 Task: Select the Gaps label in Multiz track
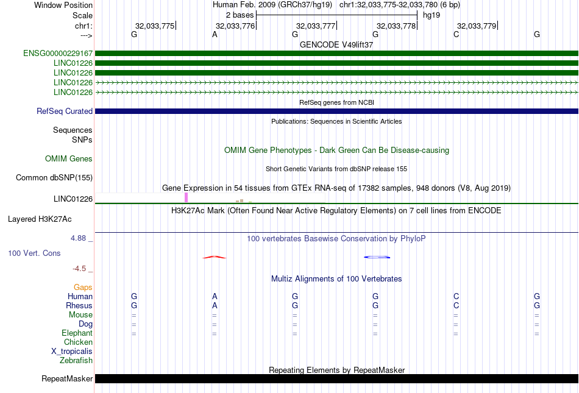click(83, 287)
